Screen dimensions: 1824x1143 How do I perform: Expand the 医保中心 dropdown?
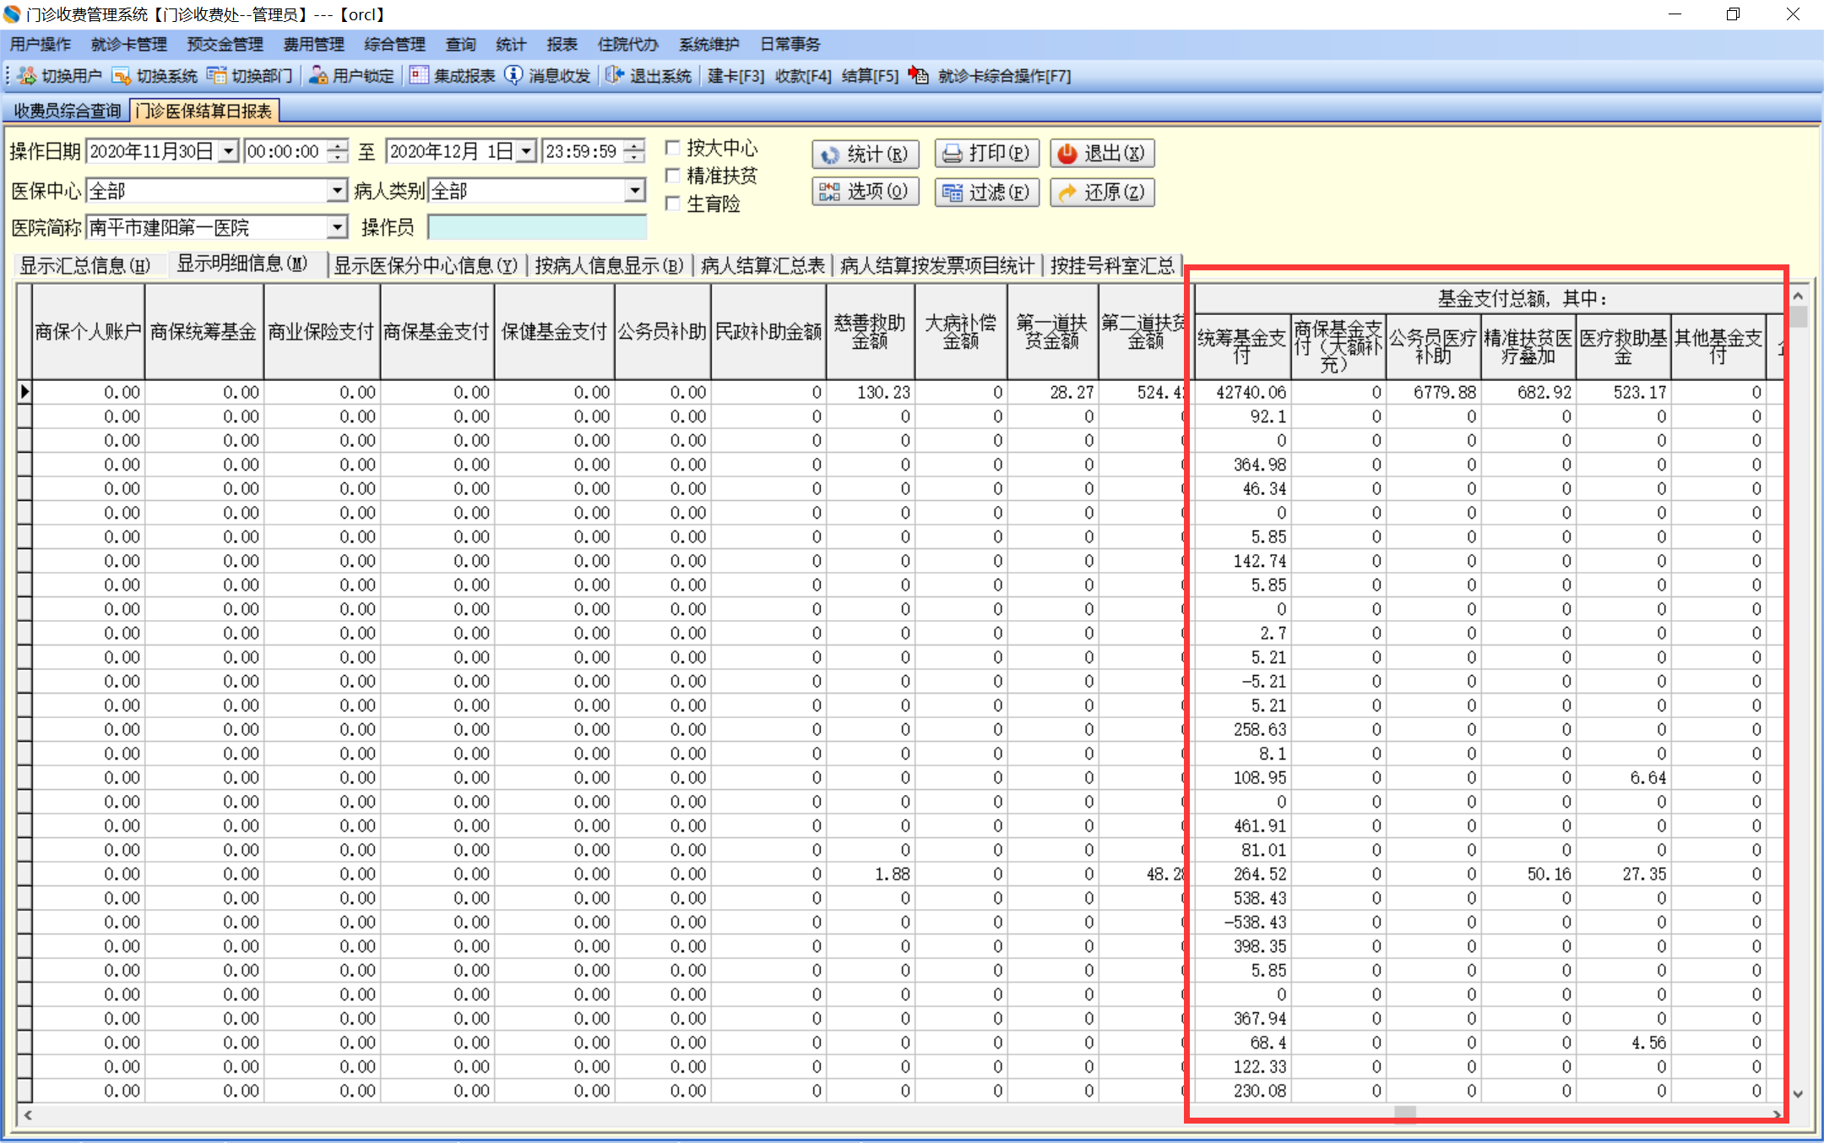[x=337, y=191]
